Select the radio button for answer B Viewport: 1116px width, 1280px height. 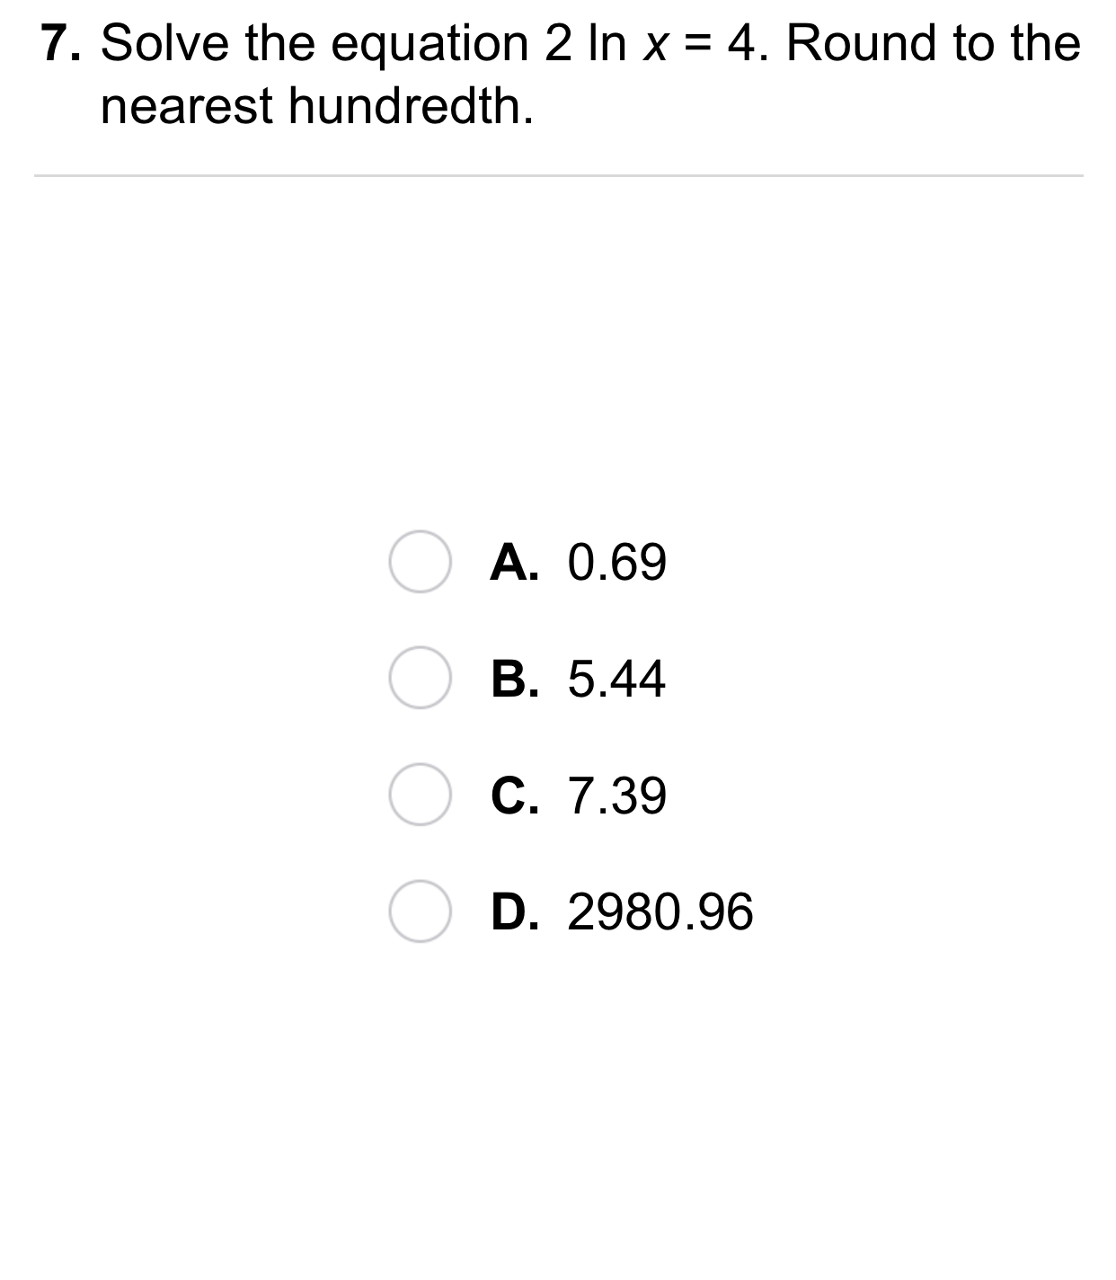420,679
